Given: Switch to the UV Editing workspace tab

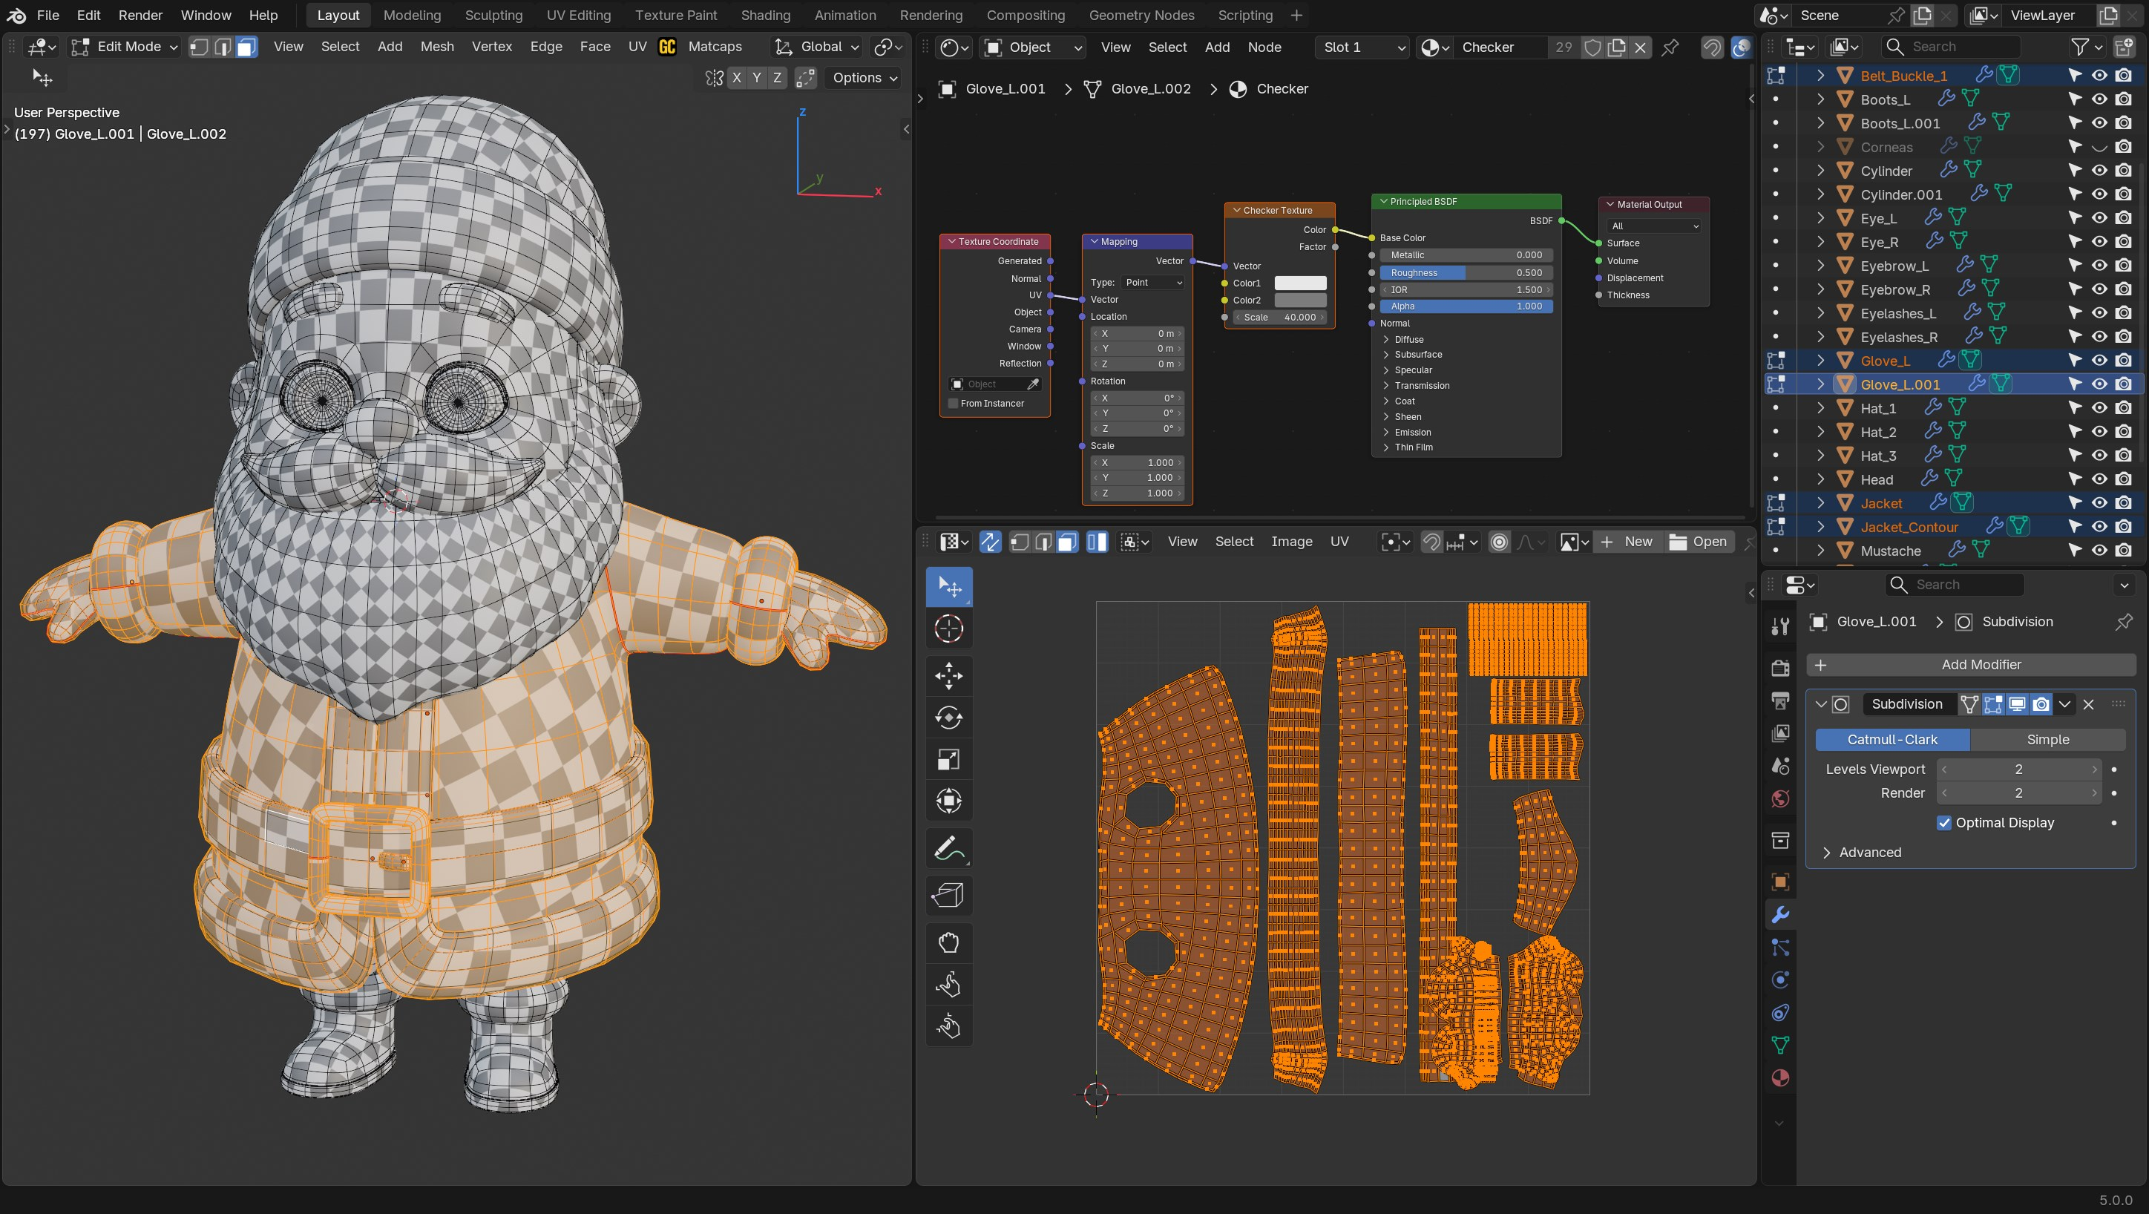Looking at the screenshot, I should pos(578,15).
